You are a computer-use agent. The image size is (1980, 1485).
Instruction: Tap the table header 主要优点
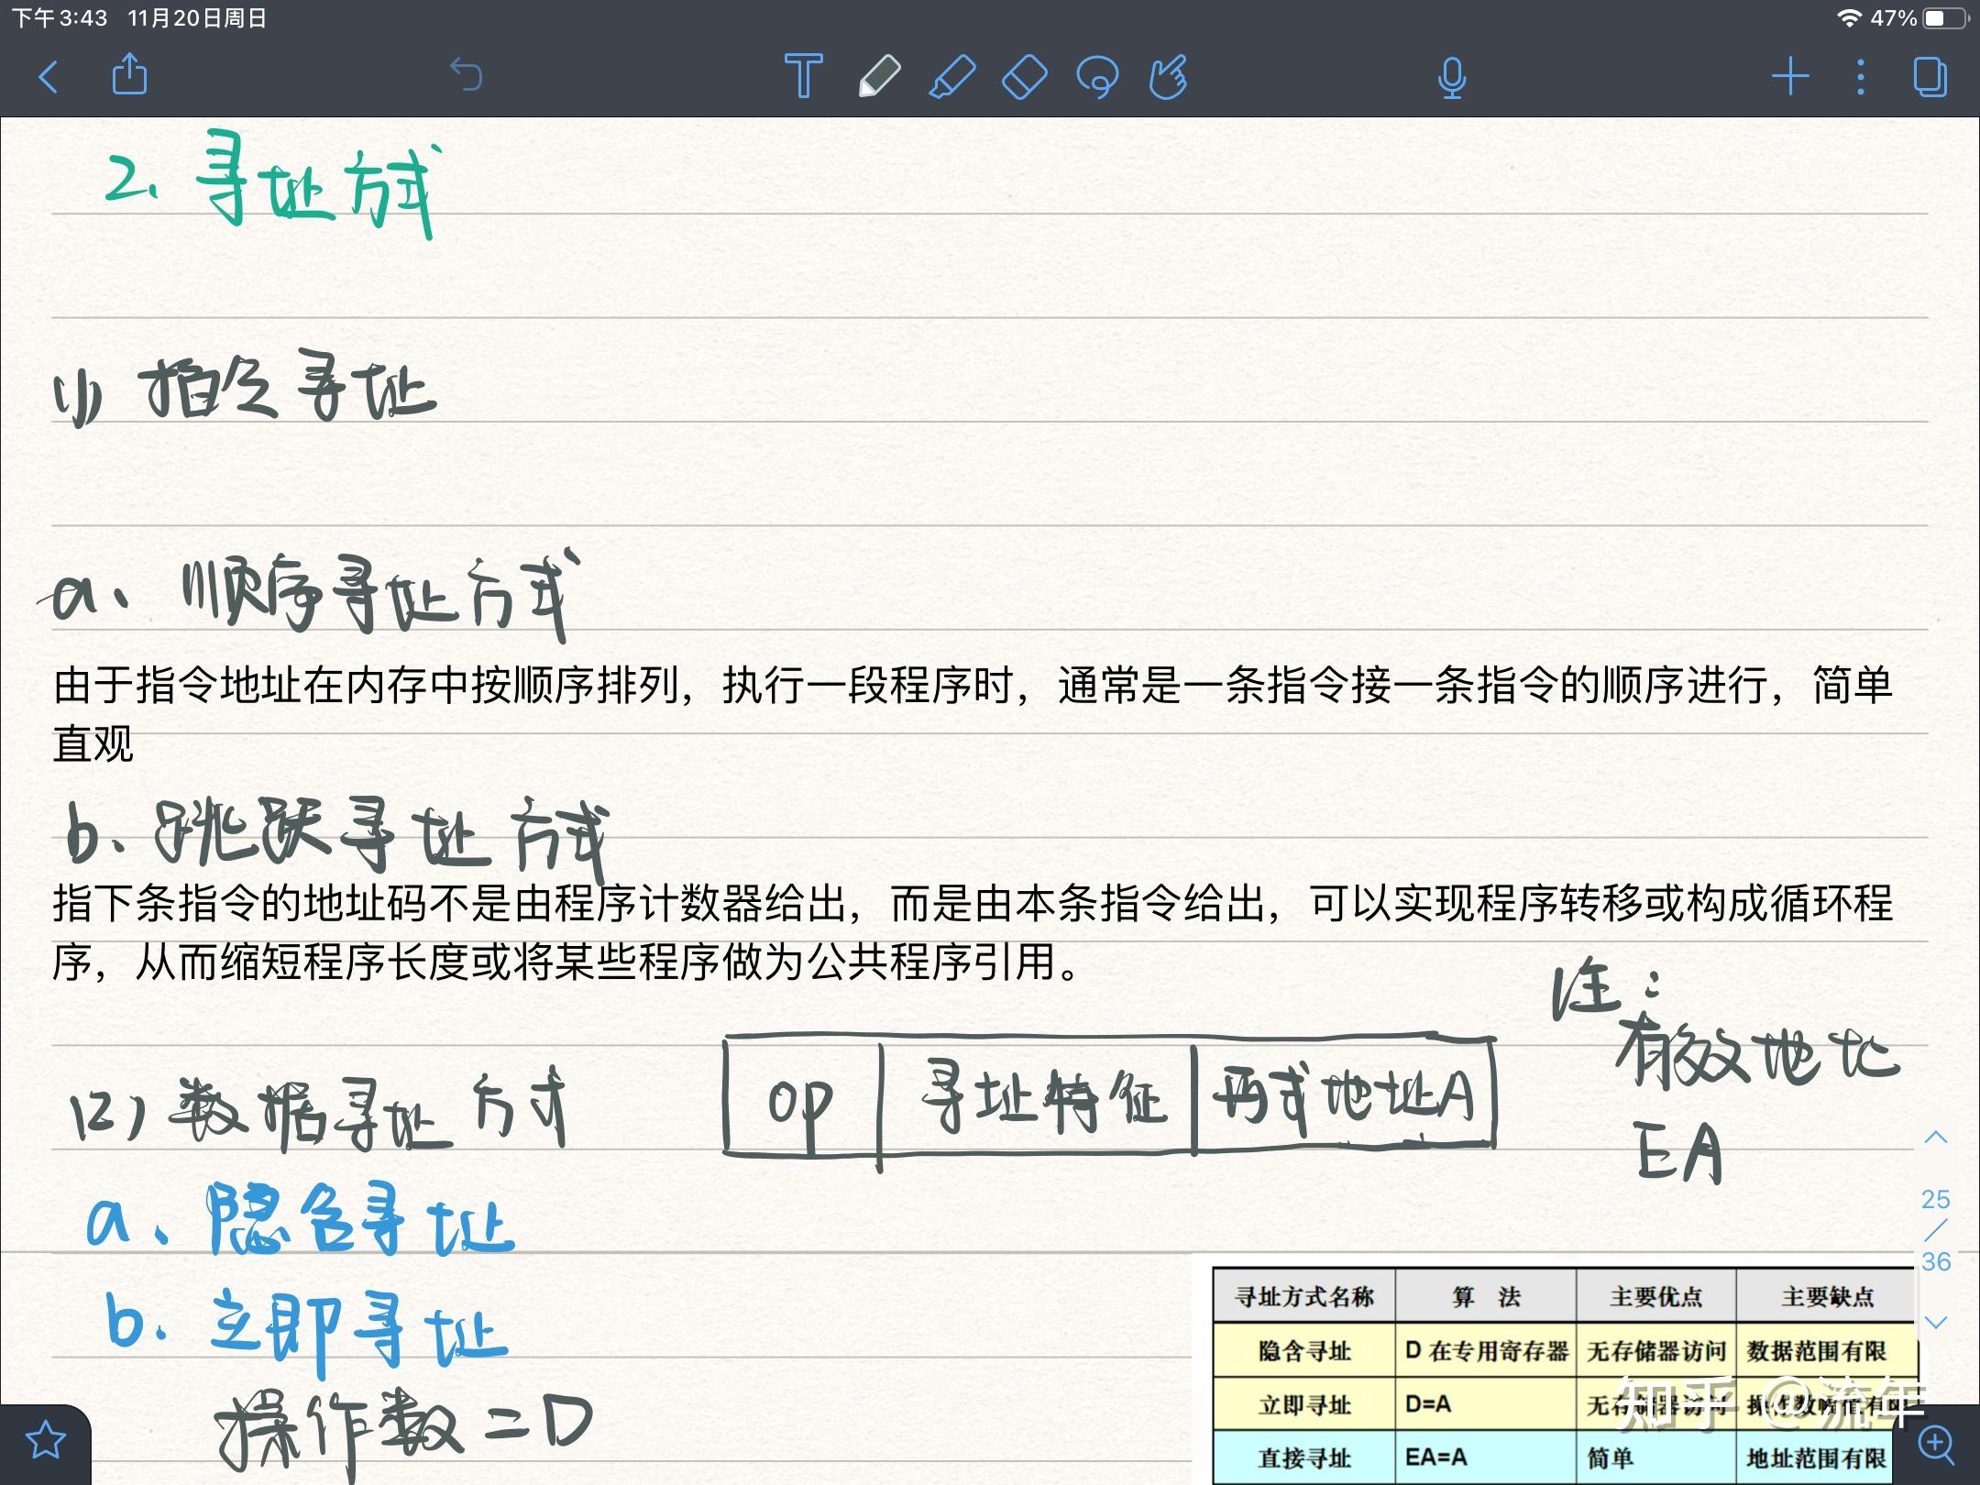coord(1655,1296)
